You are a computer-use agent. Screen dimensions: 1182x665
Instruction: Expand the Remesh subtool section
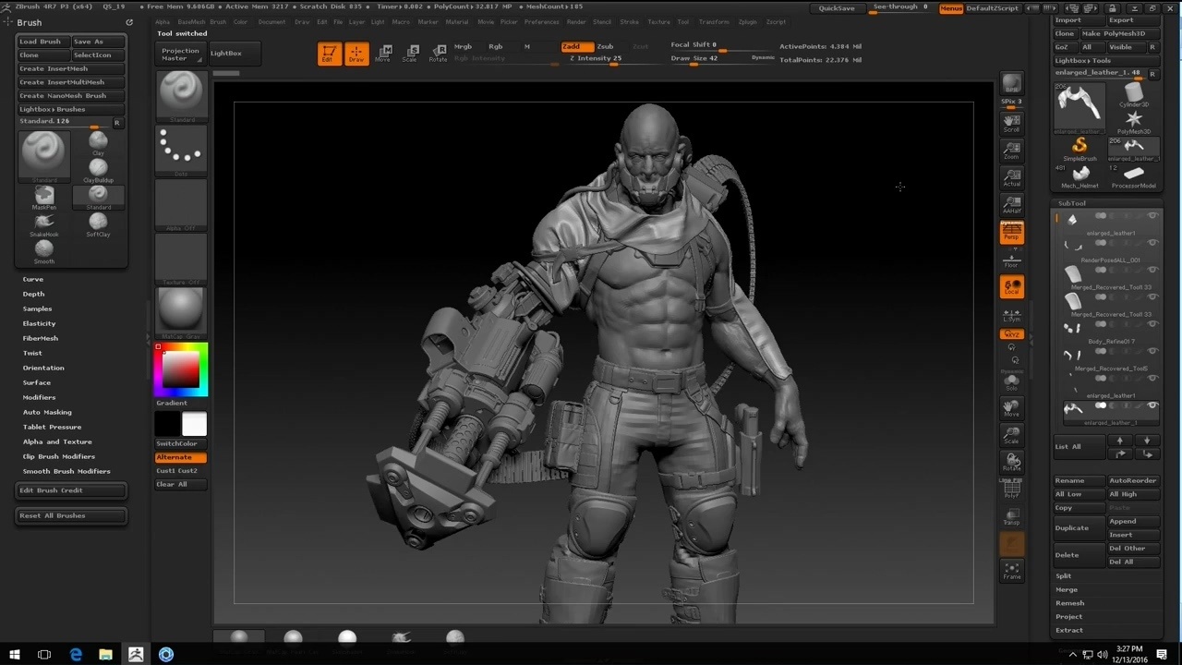click(x=1070, y=603)
